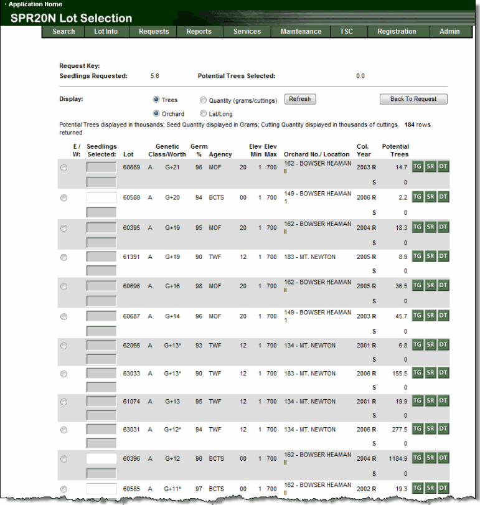Open the Requests menu
Image resolution: width=480 pixels, height=505 pixels.
(154, 32)
